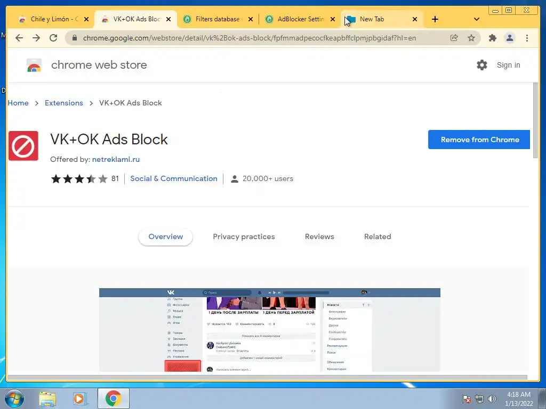Open the Related tab
546x409 pixels.
378,237
